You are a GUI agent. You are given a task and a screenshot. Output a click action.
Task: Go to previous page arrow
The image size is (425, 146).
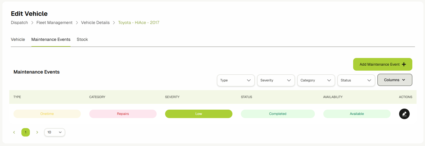pos(14,132)
